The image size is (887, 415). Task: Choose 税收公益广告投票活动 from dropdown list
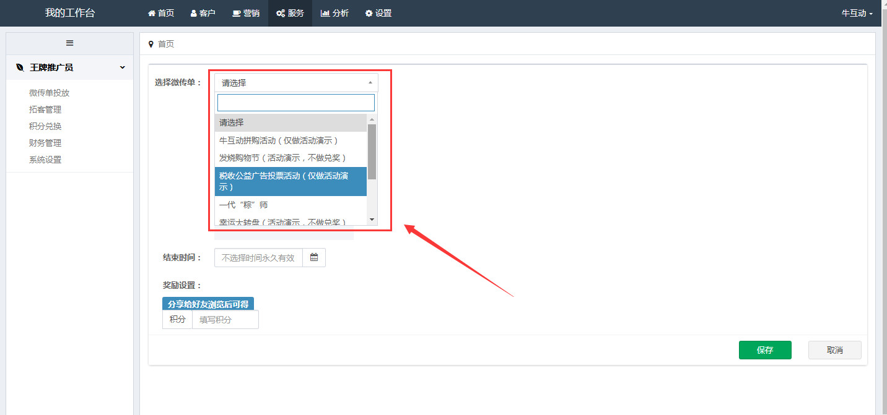pos(291,181)
